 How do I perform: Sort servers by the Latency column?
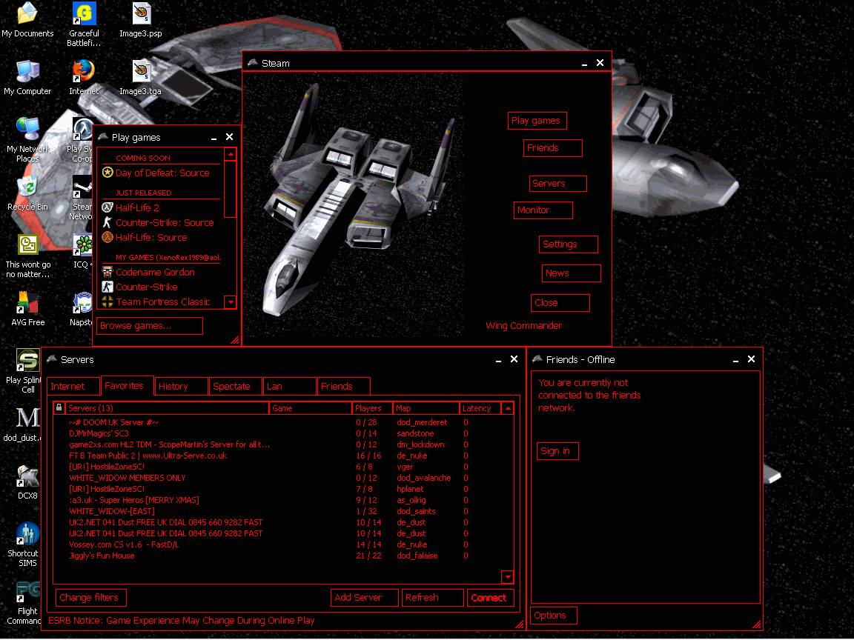click(x=480, y=408)
